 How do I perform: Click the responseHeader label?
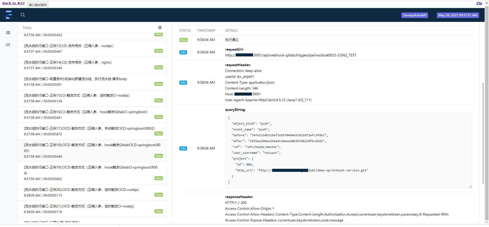[x=239, y=197]
